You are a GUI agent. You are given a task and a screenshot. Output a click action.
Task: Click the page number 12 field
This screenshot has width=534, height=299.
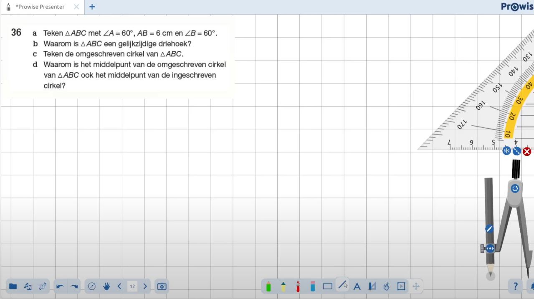pos(132,286)
